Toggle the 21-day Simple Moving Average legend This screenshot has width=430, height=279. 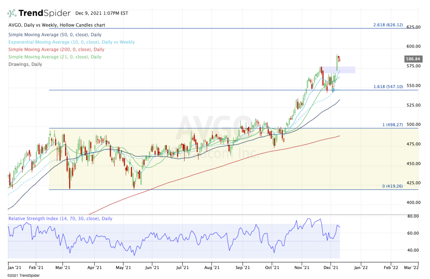pyautogui.click(x=55, y=57)
